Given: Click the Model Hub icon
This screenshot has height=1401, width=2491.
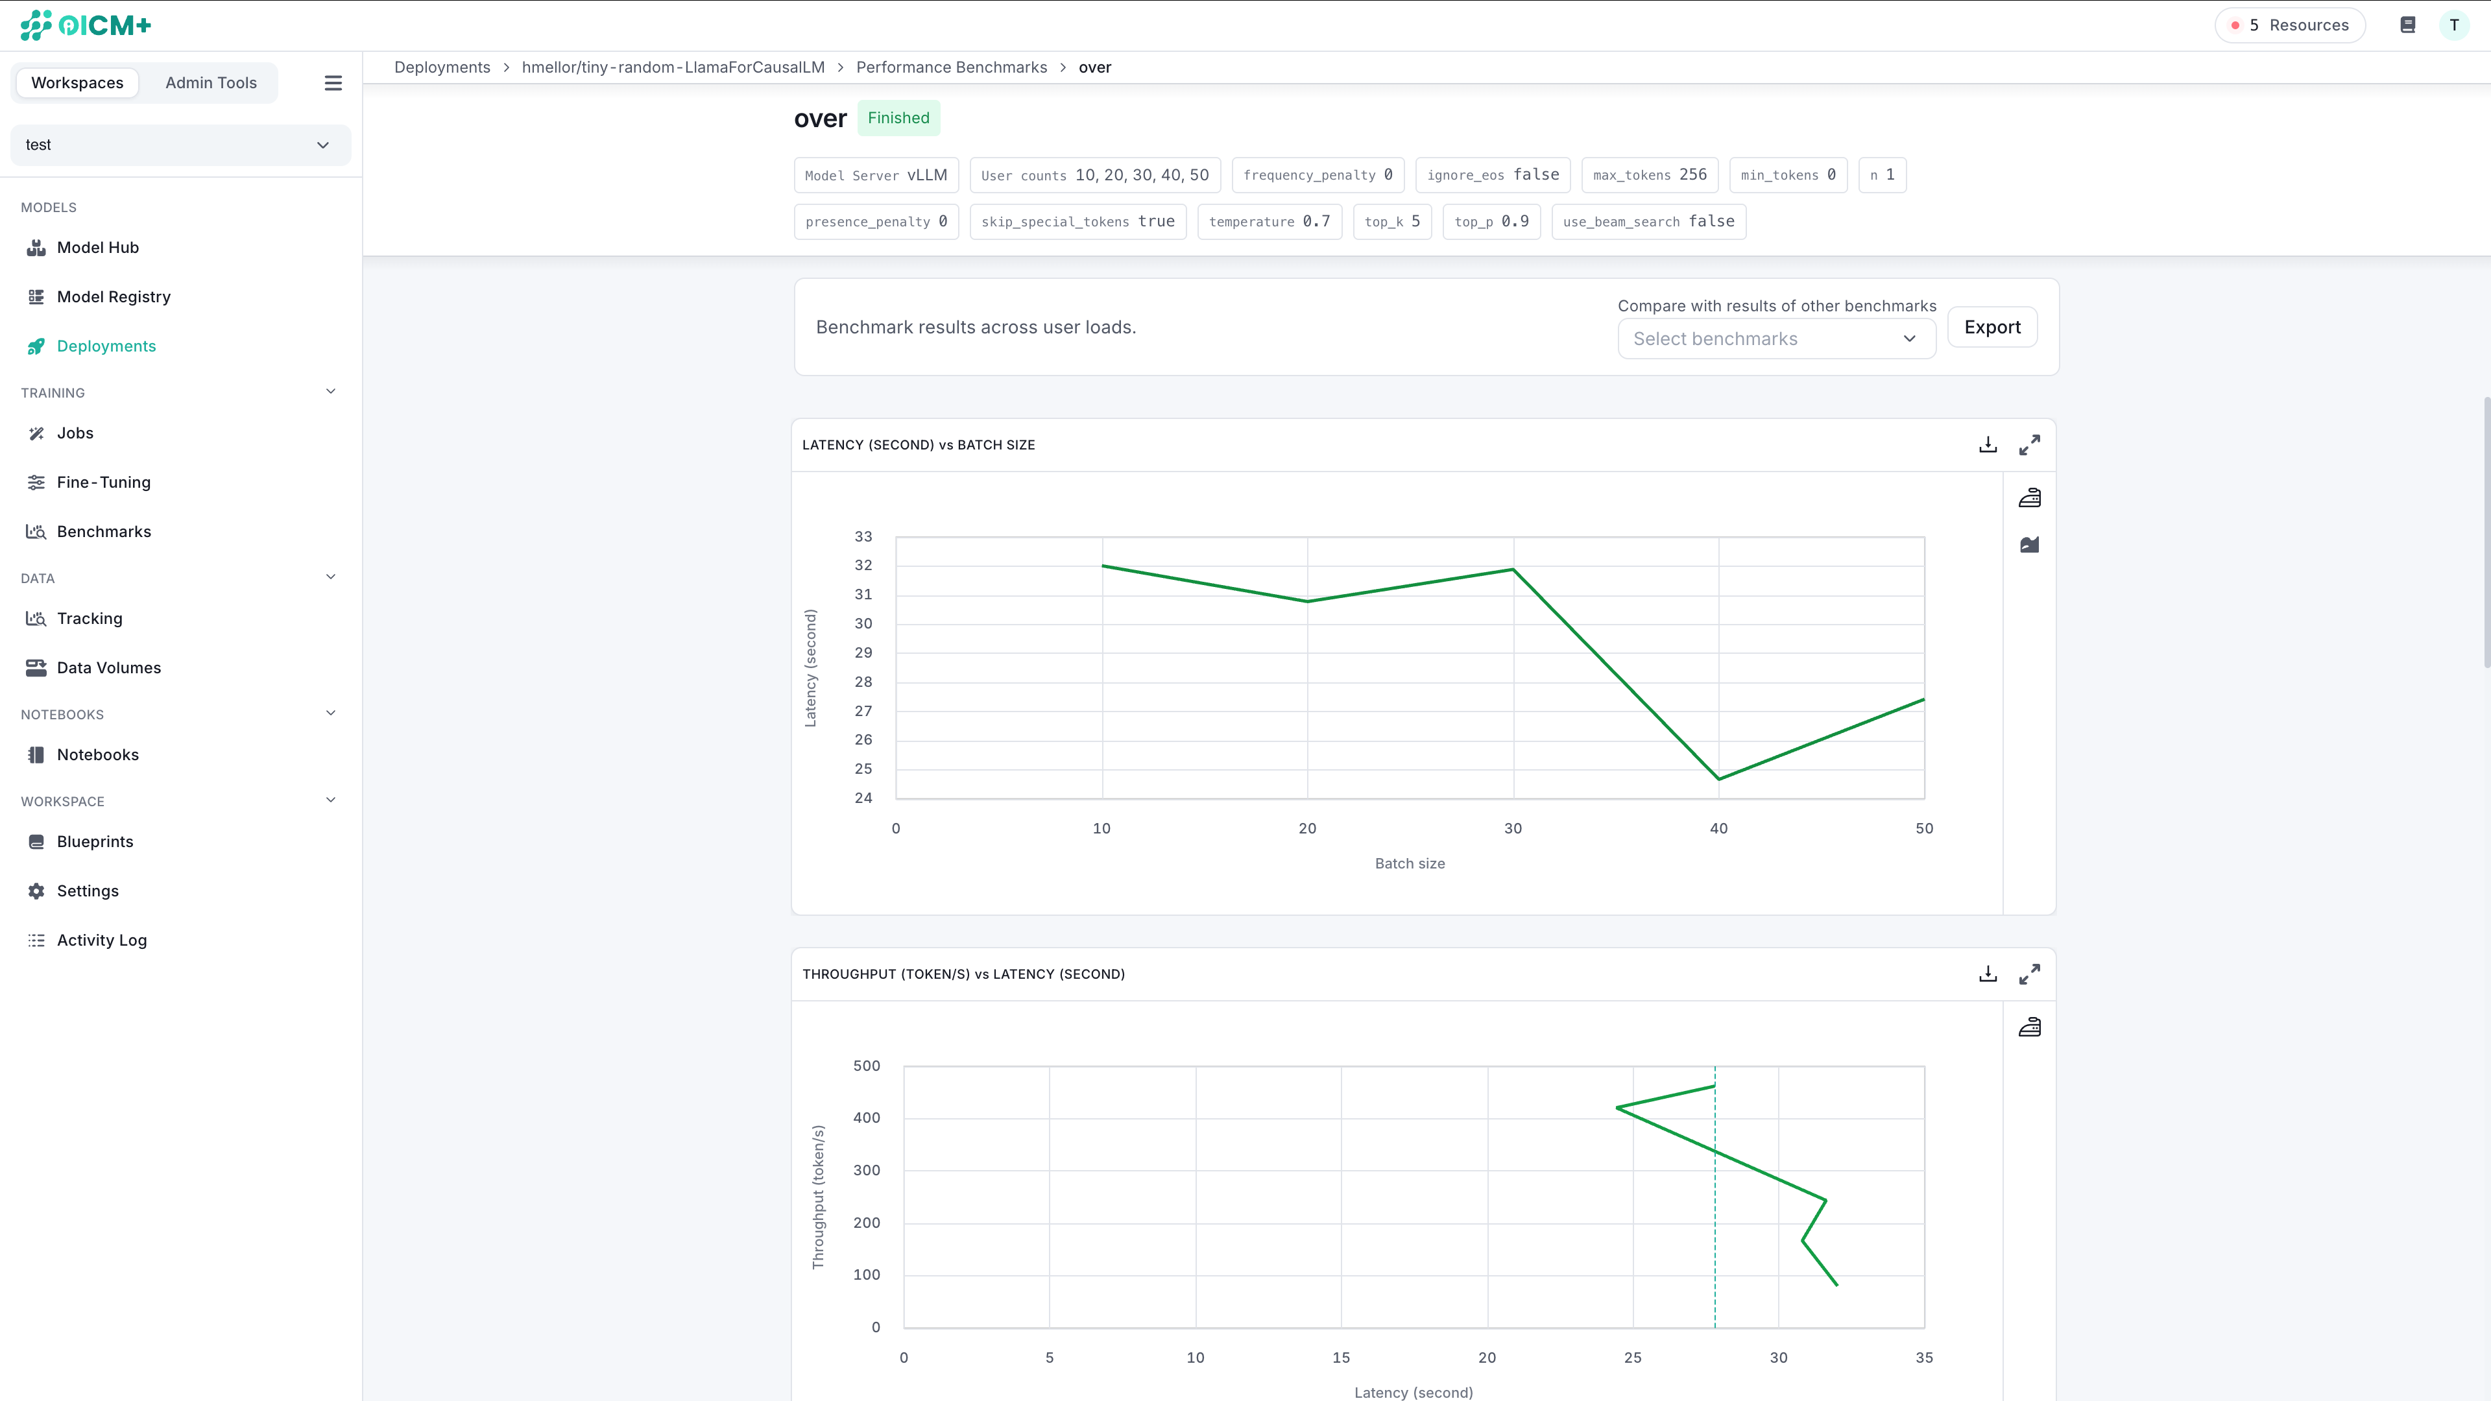Looking at the screenshot, I should tap(36, 248).
